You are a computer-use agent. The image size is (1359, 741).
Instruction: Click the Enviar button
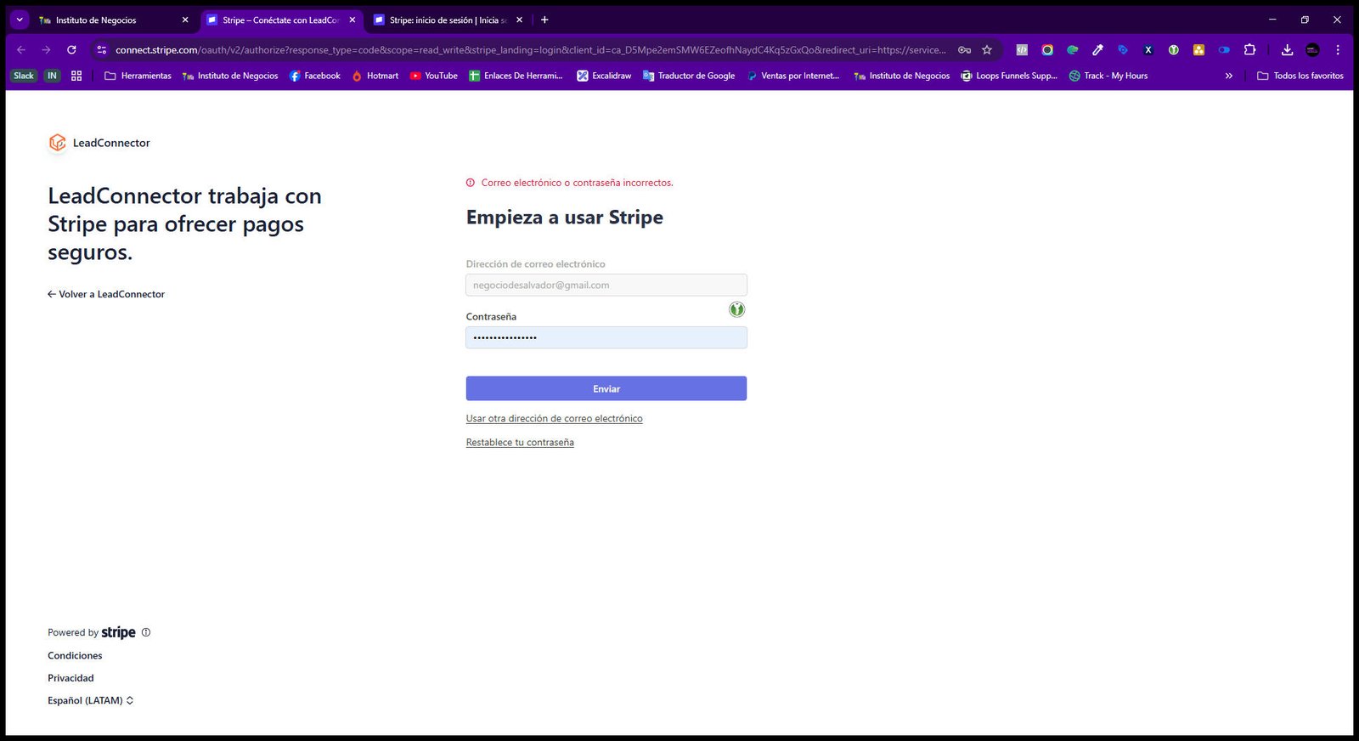pos(606,388)
